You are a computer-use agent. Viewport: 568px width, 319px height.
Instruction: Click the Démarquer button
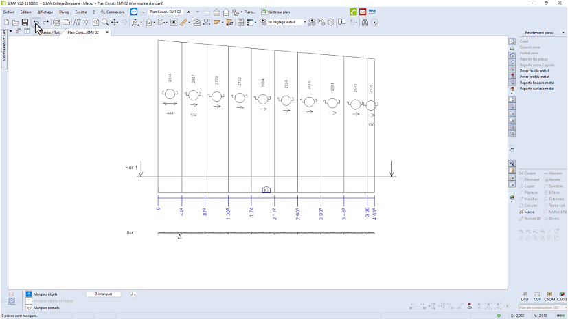[x=104, y=294]
